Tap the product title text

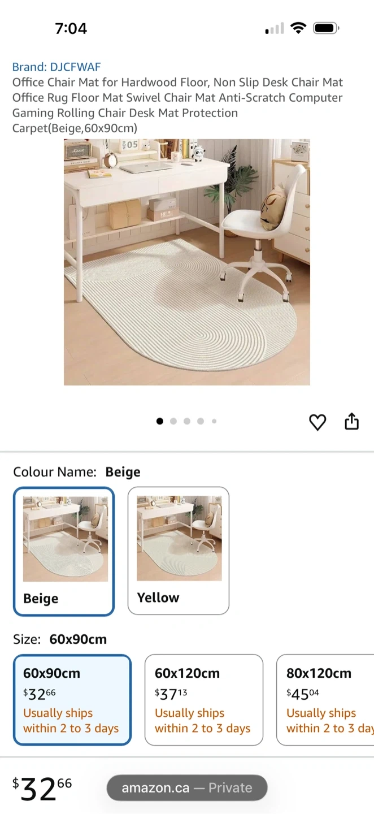click(x=178, y=105)
